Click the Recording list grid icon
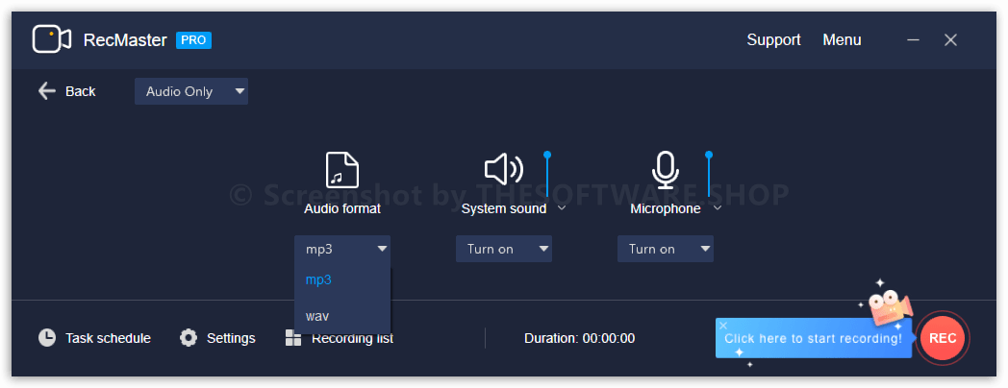The width and height of the screenshot is (1008, 388). (x=293, y=338)
